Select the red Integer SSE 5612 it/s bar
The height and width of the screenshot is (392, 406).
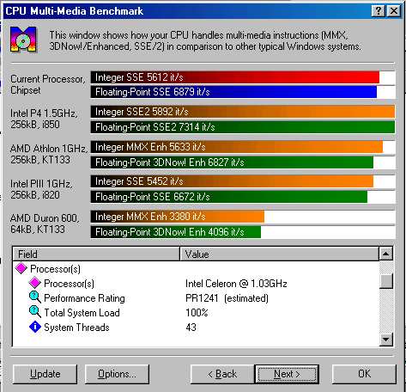[235, 77]
